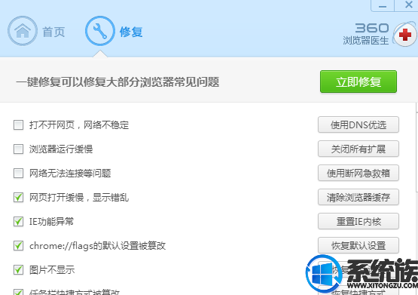Screen dimensions: 418x295
Task: Open the 修复 tab
Action: tap(131, 32)
